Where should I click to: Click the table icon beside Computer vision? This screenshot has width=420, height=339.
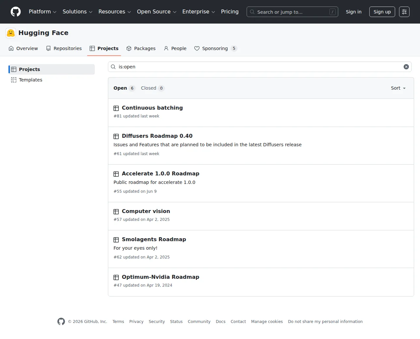tap(116, 212)
